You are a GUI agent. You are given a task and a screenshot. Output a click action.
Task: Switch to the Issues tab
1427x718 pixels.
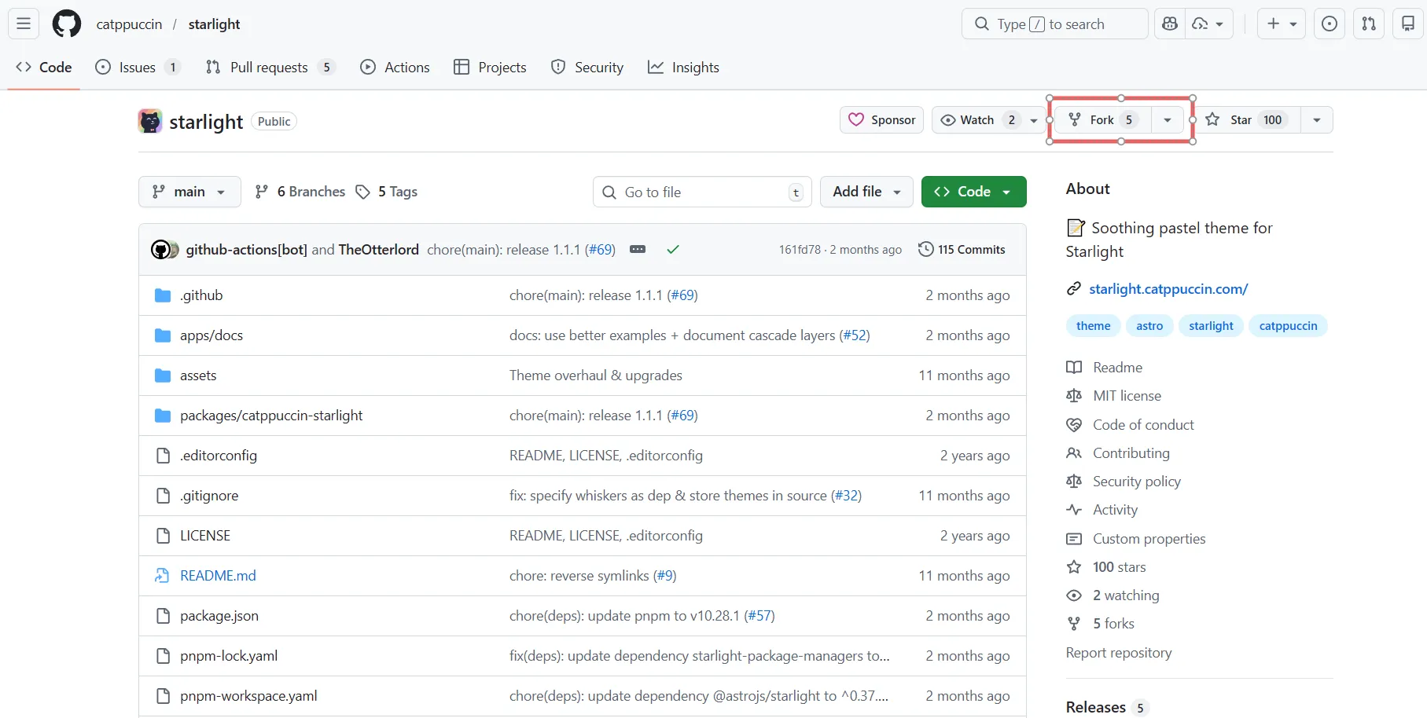138,68
